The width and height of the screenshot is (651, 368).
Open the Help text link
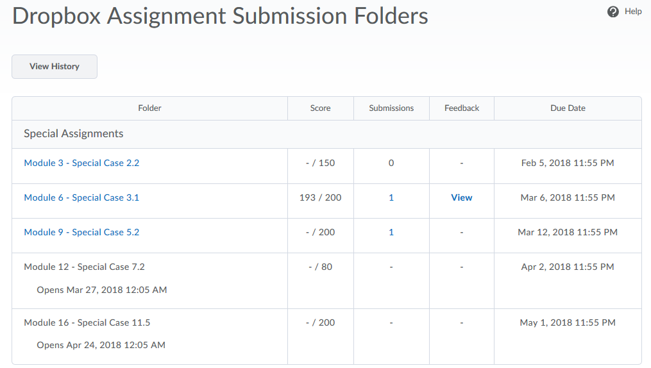(x=633, y=12)
